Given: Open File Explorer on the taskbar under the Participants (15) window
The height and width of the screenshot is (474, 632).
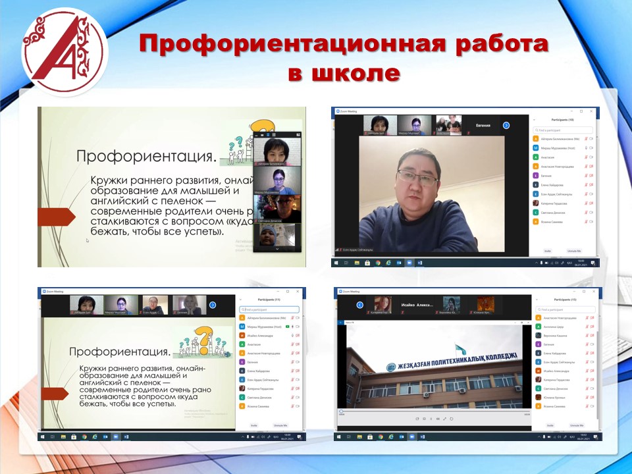Looking at the screenshot, I should 359,436.
